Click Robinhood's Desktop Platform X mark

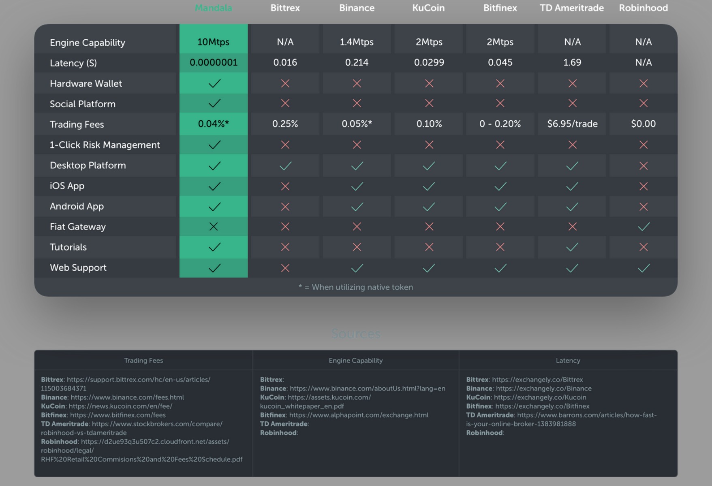pyautogui.click(x=644, y=166)
